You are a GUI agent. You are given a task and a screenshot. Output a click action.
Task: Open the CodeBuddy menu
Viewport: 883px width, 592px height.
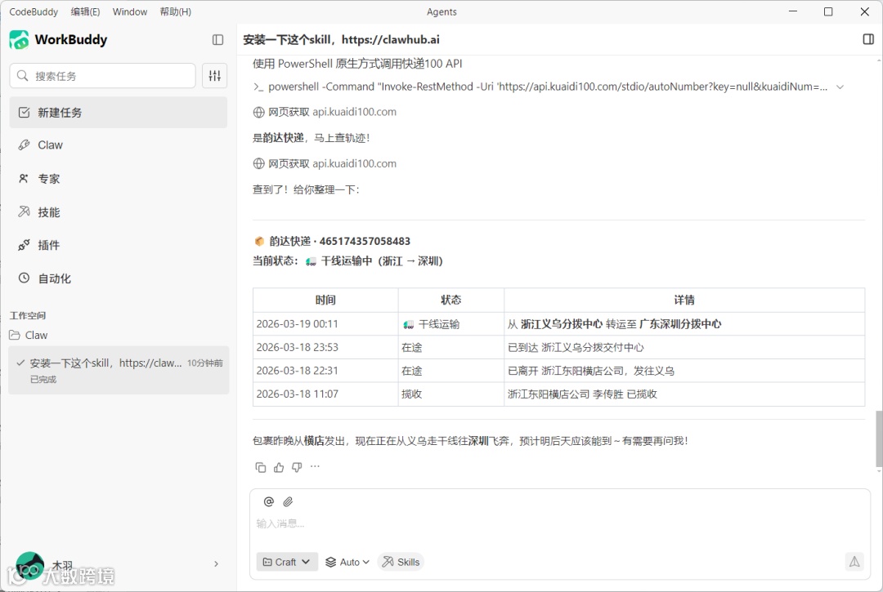pyautogui.click(x=34, y=11)
